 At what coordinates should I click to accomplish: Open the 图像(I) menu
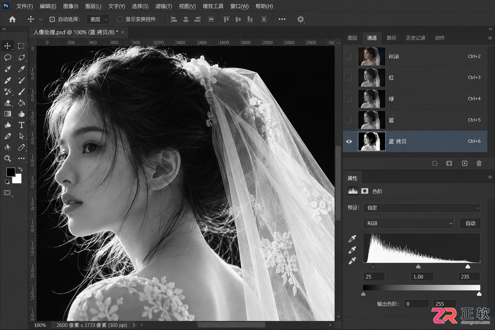pos(71,6)
